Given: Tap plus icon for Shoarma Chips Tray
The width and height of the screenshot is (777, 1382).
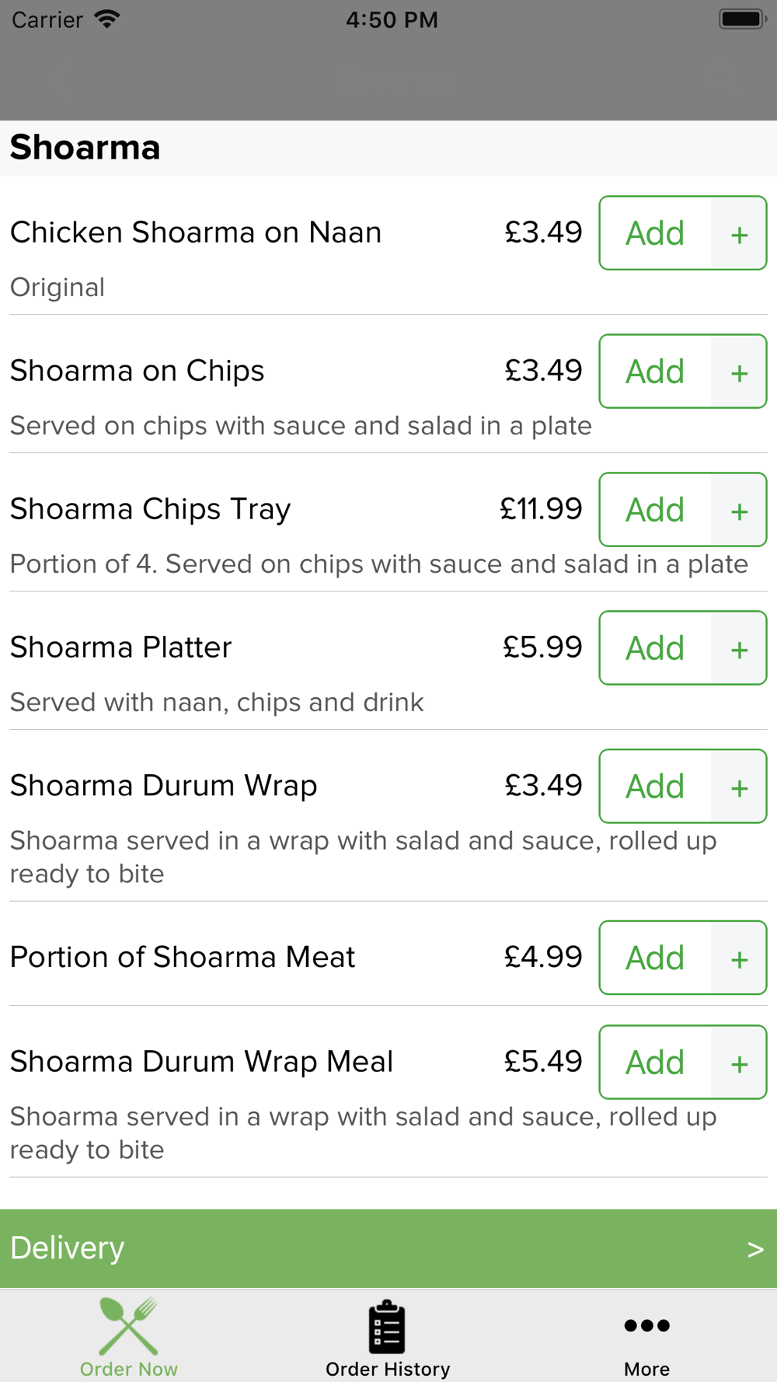Looking at the screenshot, I should (739, 510).
